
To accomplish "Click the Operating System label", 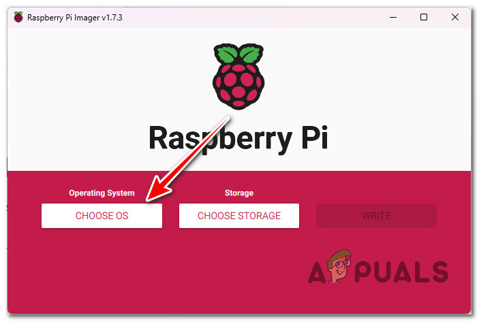I will click(x=102, y=193).
